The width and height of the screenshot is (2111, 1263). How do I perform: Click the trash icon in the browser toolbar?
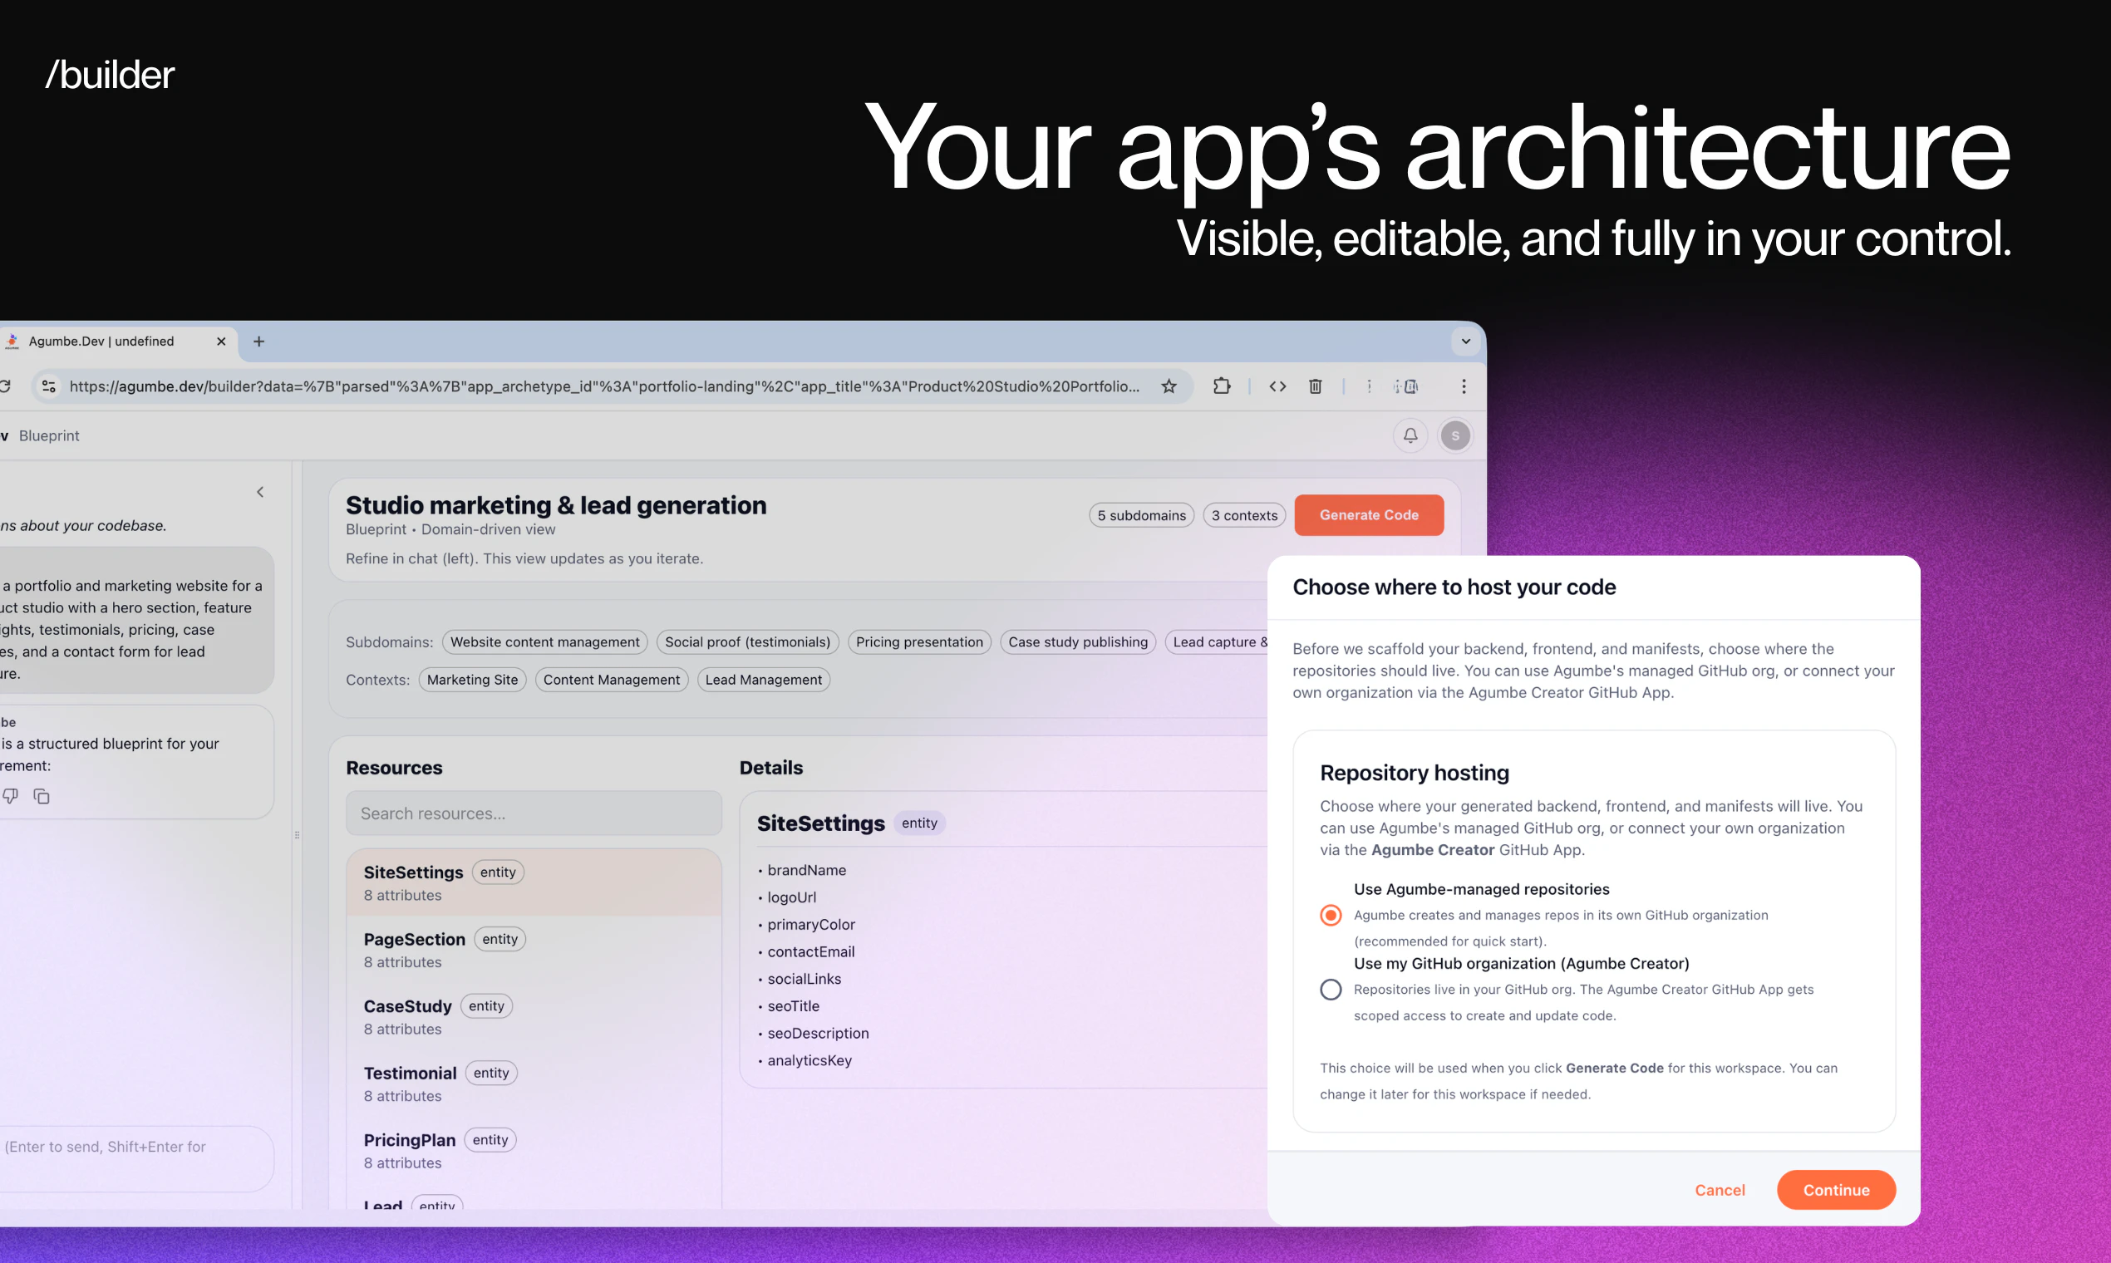[x=1315, y=386]
